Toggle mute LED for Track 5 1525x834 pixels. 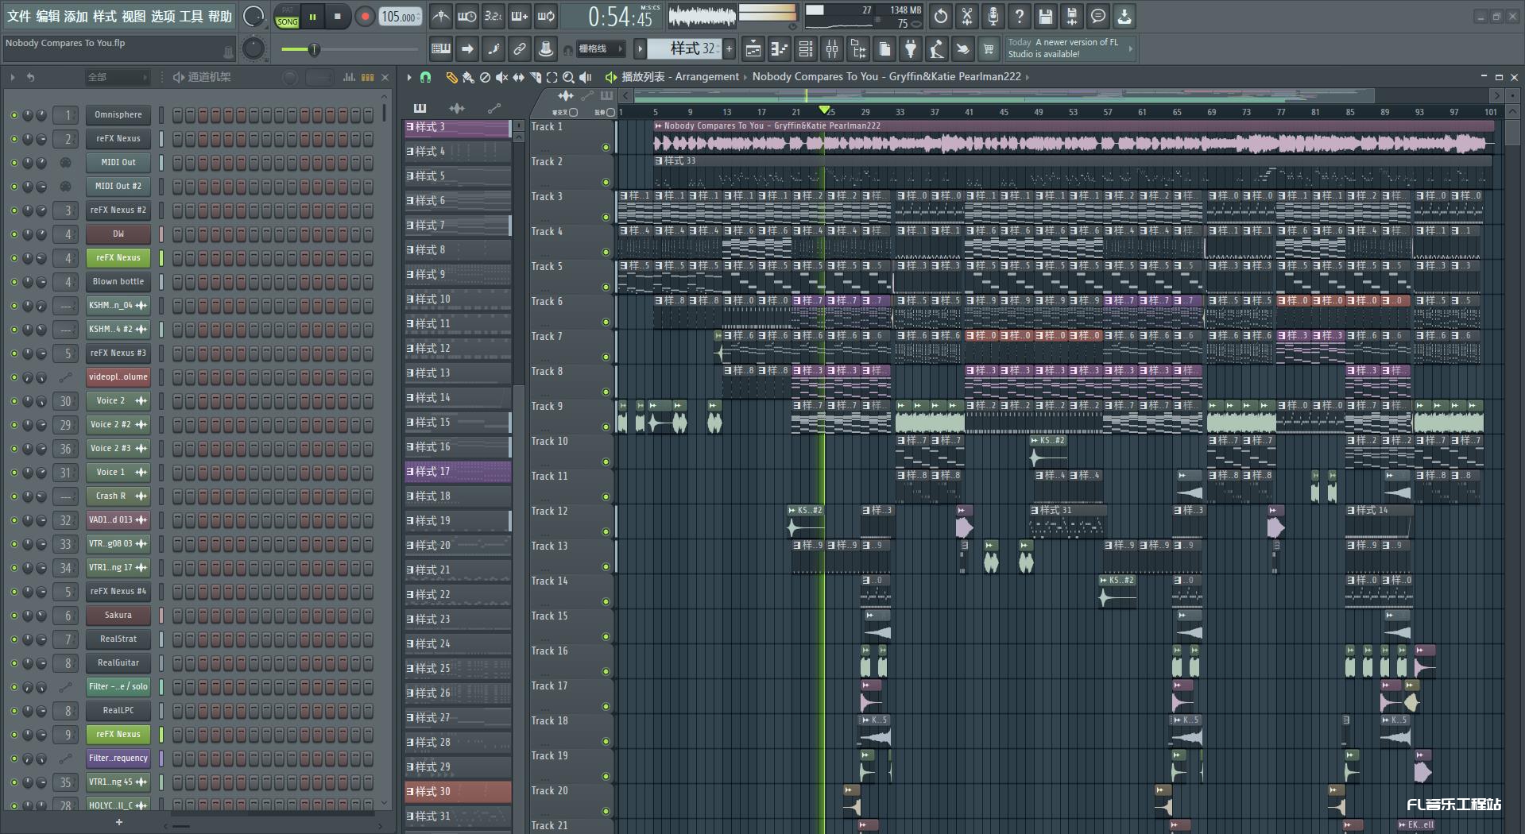coord(606,287)
